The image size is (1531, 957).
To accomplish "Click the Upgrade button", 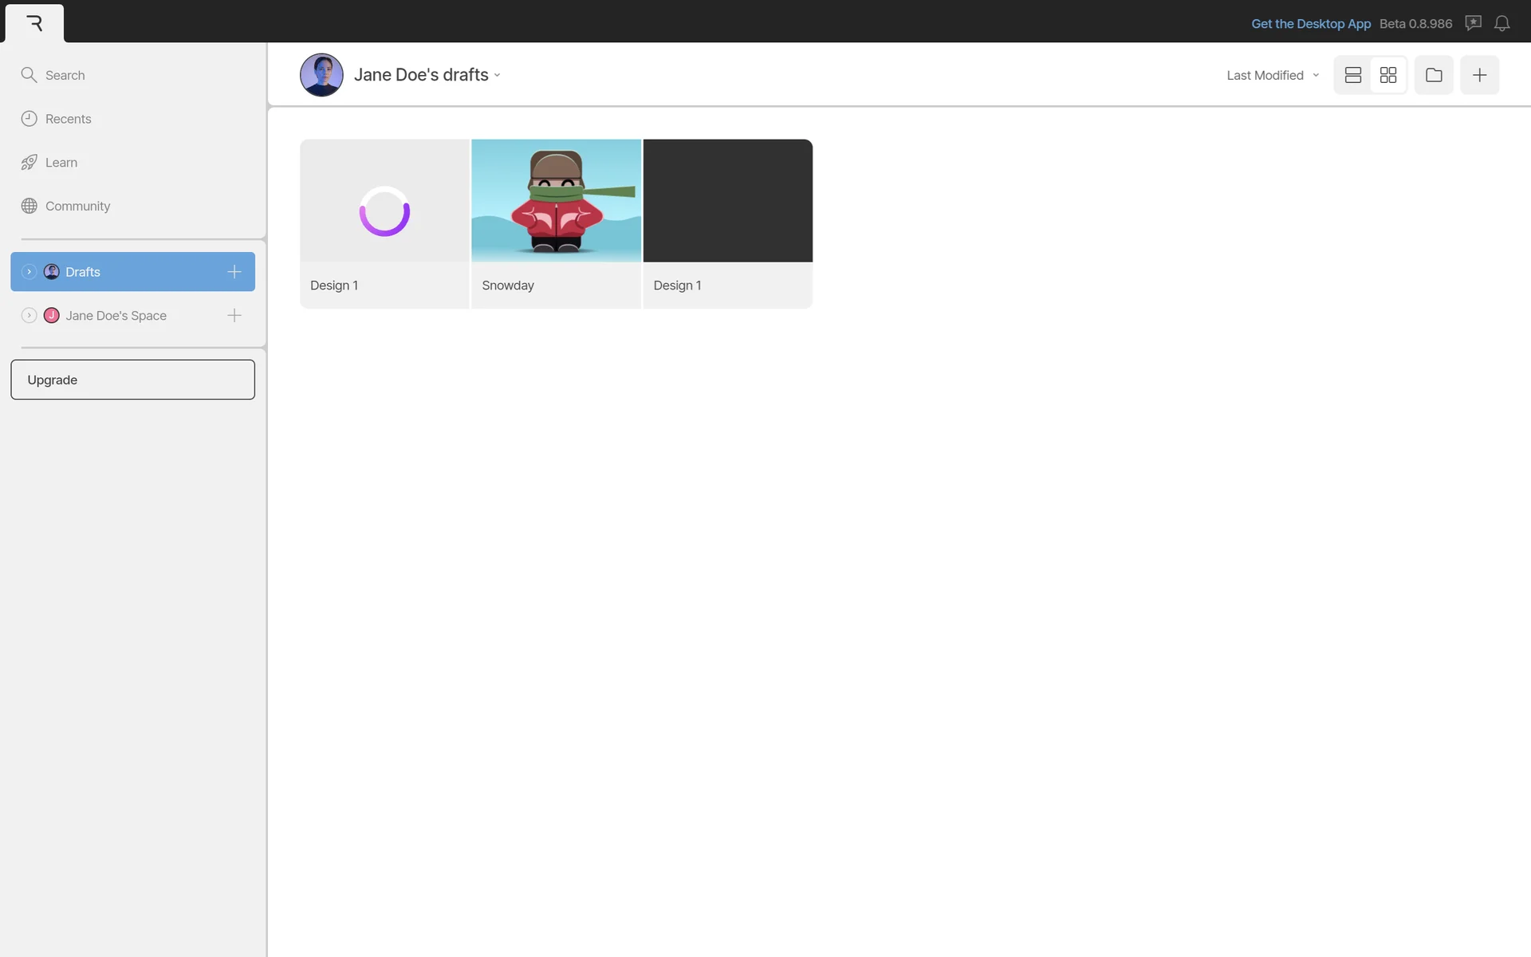I will [x=132, y=380].
